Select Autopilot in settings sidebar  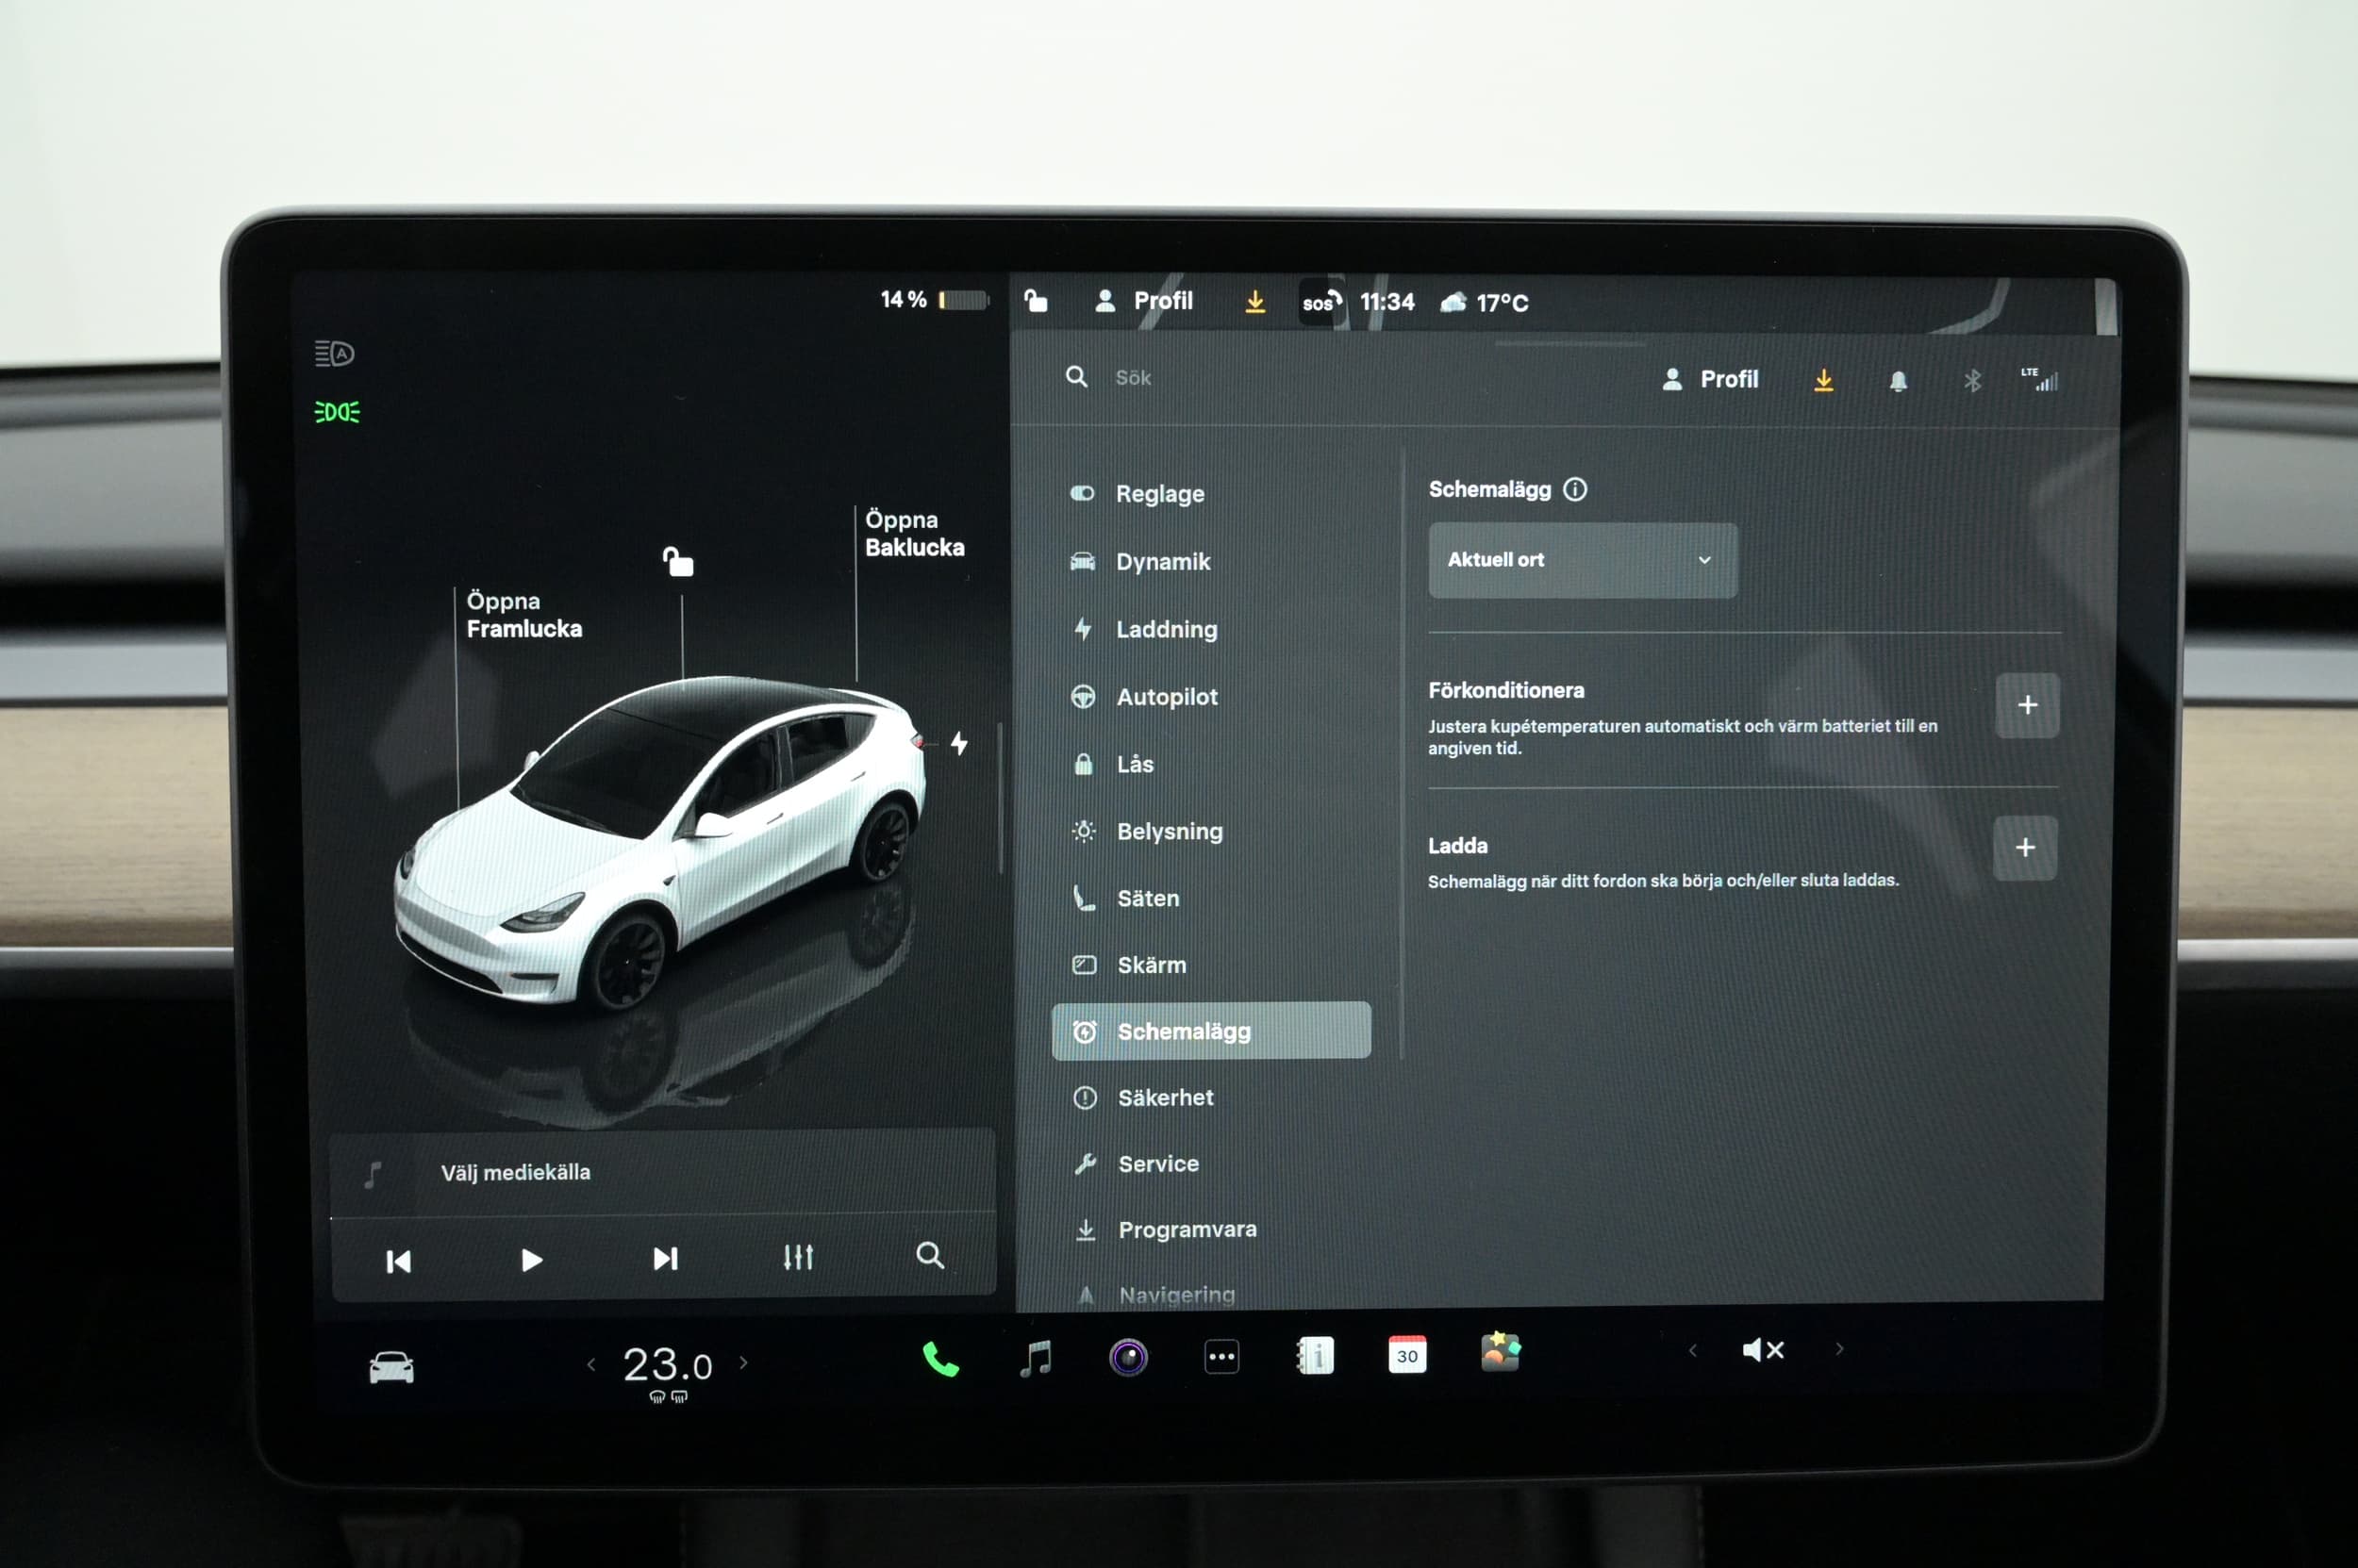point(1166,697)
